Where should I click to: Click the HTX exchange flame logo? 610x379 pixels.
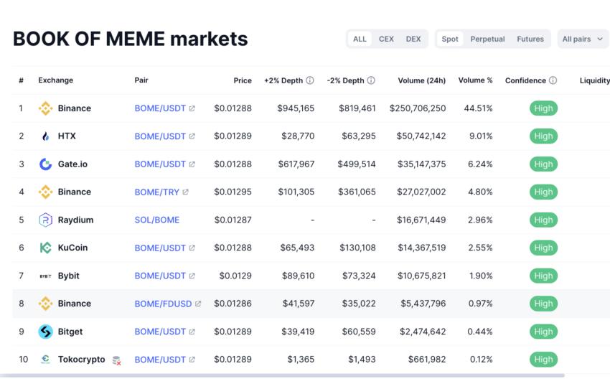point(45,136)
